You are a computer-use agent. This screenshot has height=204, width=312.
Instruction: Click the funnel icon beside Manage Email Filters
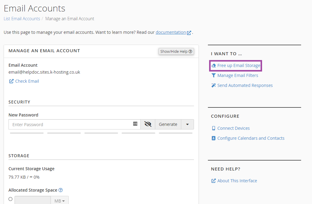(214, 75)
